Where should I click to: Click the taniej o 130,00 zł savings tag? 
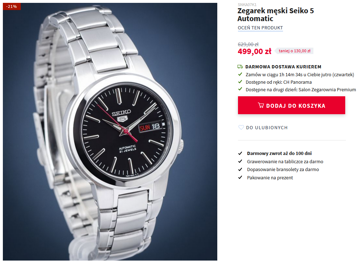[294, 51]
